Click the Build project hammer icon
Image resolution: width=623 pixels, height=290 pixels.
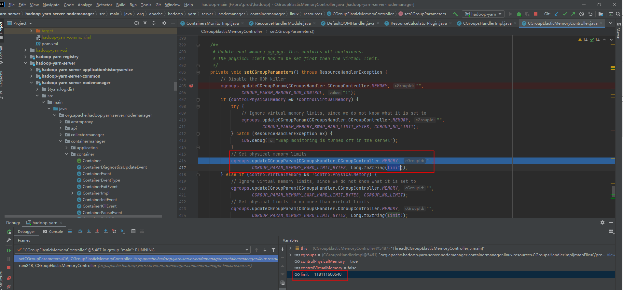[455, 14]
